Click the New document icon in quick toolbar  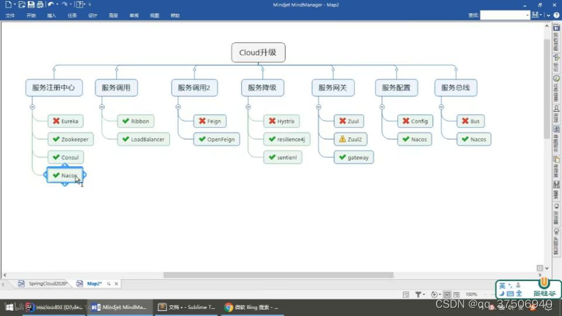click(8, 5)
